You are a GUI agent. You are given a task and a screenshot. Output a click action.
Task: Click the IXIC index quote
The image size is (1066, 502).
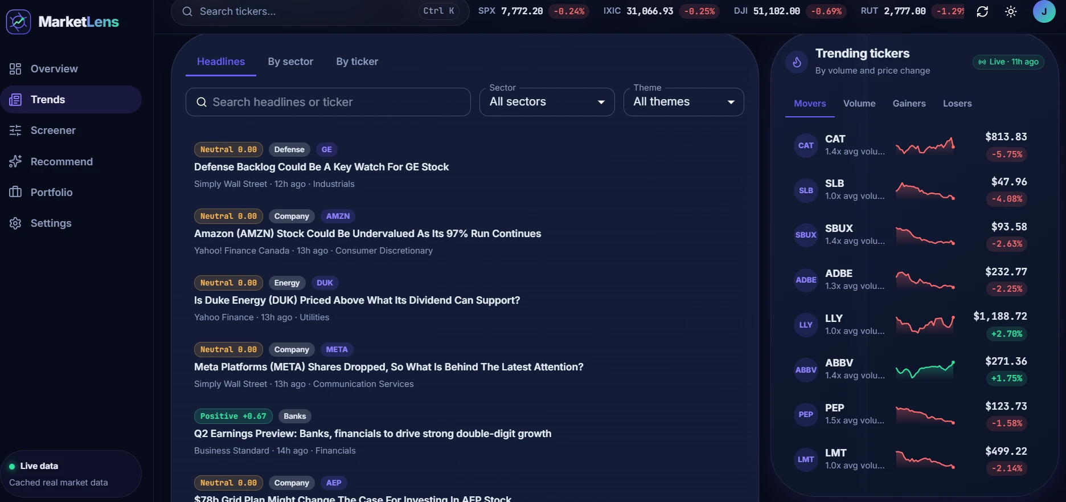[x=662, y=11]
